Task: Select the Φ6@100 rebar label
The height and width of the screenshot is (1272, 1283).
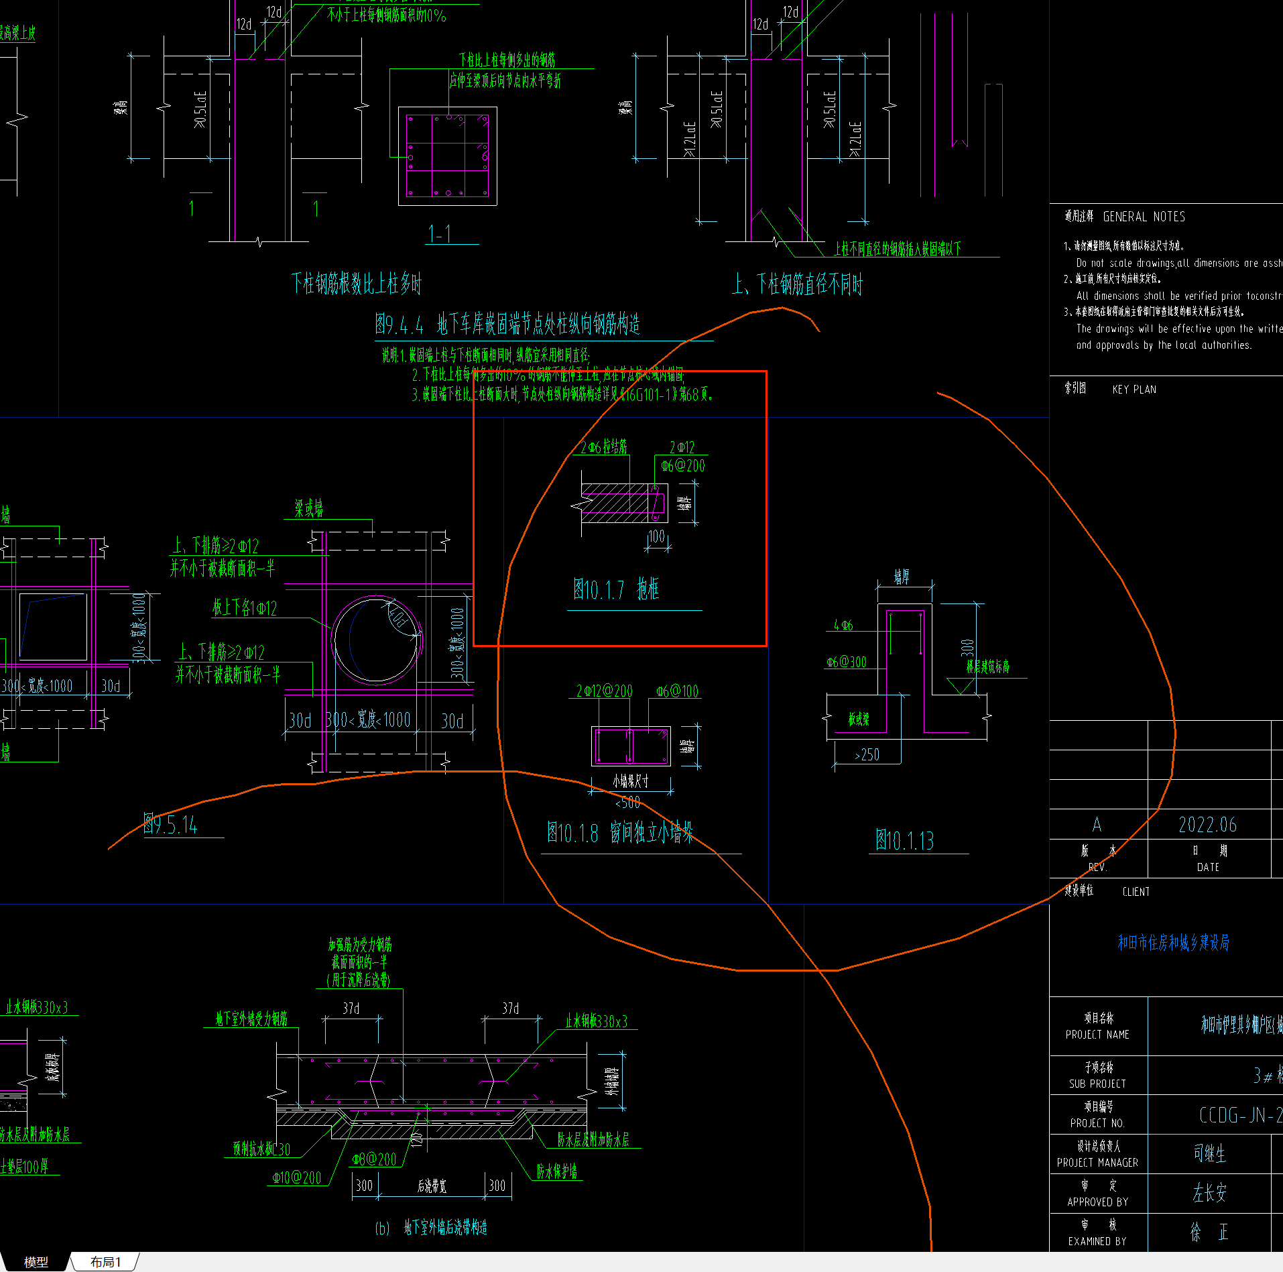Action: tap(677, 691)
